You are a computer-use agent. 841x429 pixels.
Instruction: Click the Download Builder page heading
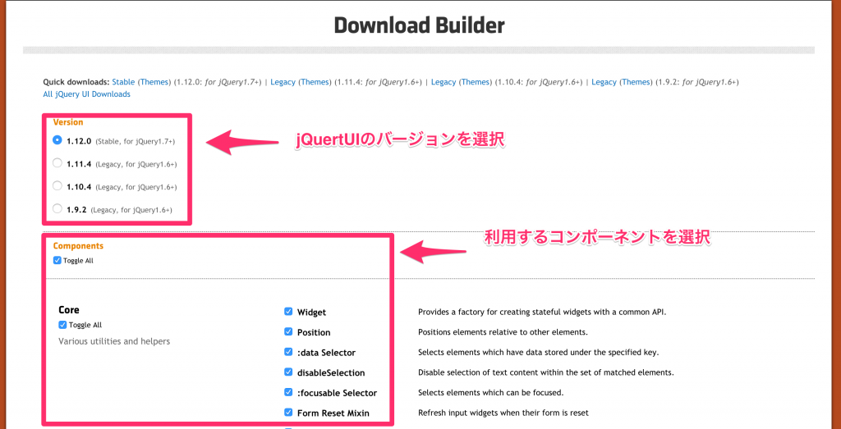(x=420, y=25)
